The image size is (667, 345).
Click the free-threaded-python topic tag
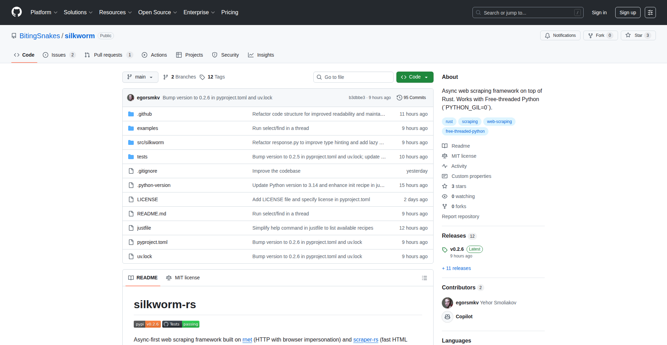click(x=465, y=131)
